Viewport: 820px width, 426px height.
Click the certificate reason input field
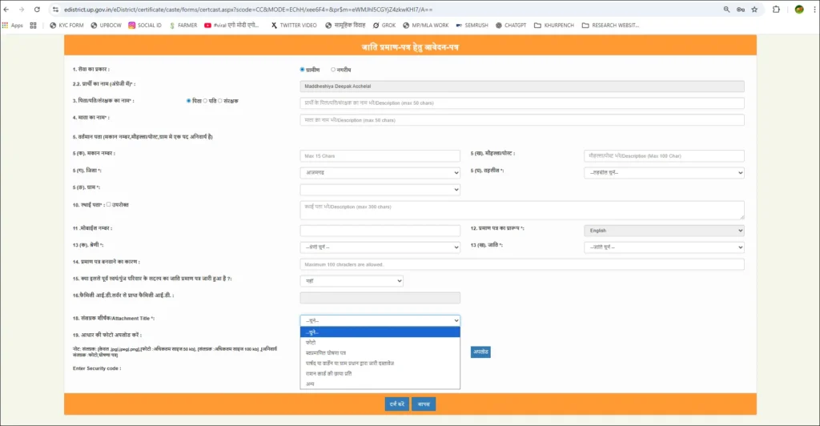[x=522, y=264]
